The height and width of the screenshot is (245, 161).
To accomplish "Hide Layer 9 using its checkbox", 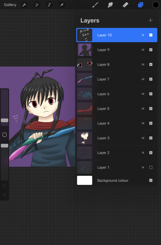I will (151, 50).
